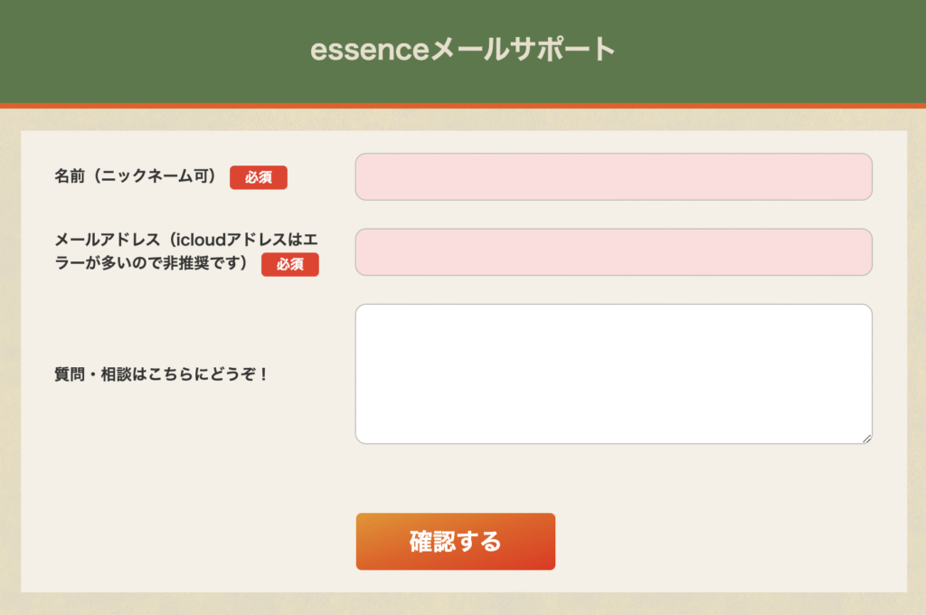Click the text area resize handle
The image size is (926, 615).
tap(866, 439)
